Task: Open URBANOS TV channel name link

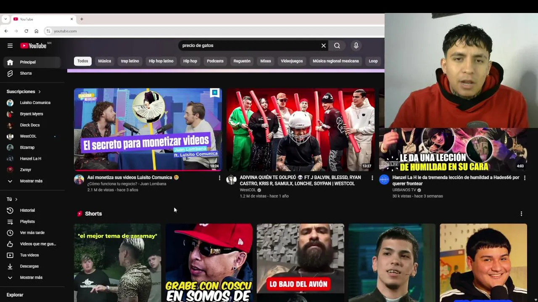Action: [x=404, y=190]
